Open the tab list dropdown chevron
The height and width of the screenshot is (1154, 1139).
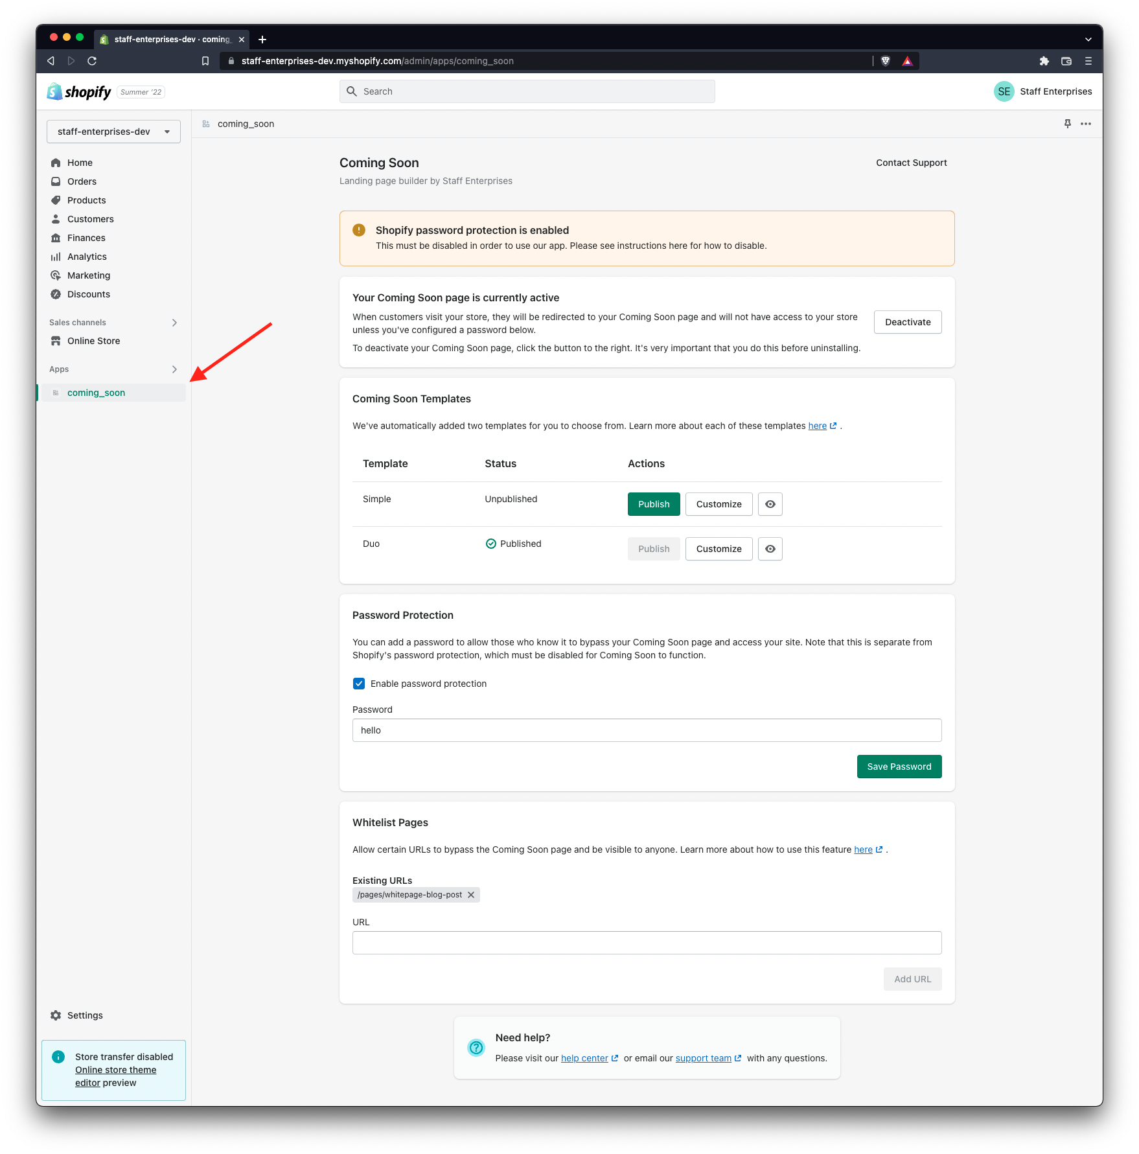pos(1088,40)
